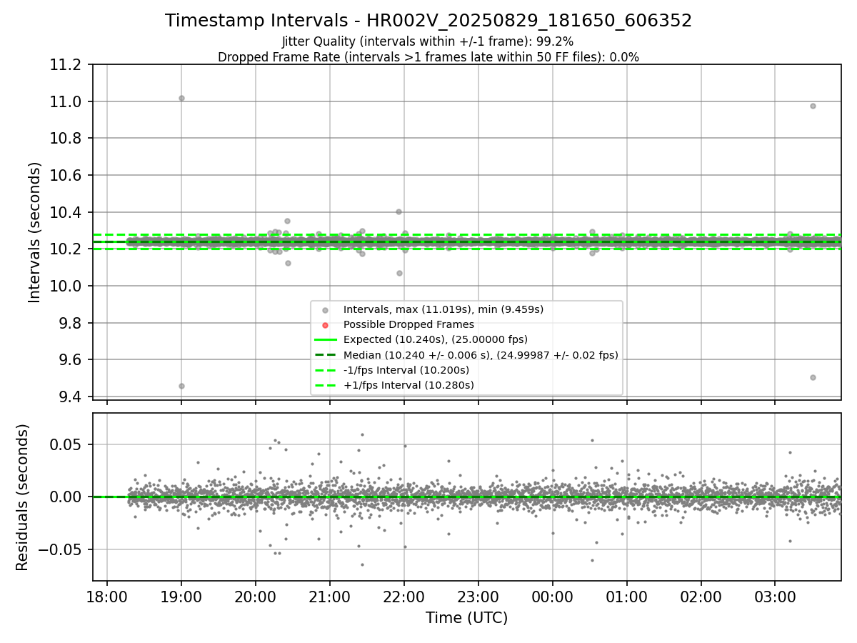Click the outlier interval point at 11.019s near 19:00
Screen dimensions: 857x643
[181, 98]
